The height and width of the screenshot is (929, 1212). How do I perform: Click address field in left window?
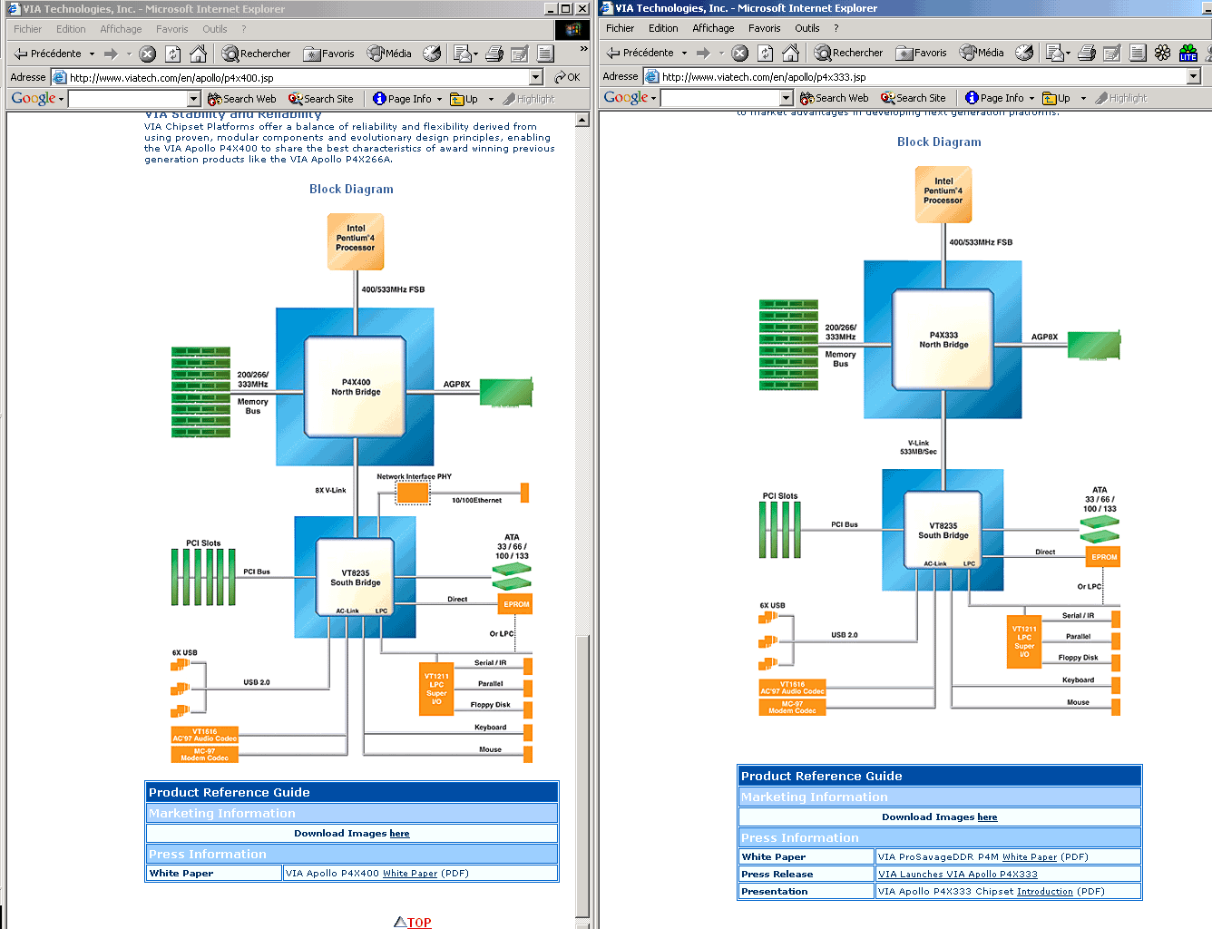coord(298,77)
